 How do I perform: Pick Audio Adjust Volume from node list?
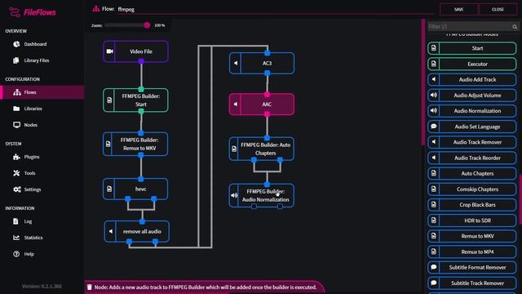coord(472,96)
